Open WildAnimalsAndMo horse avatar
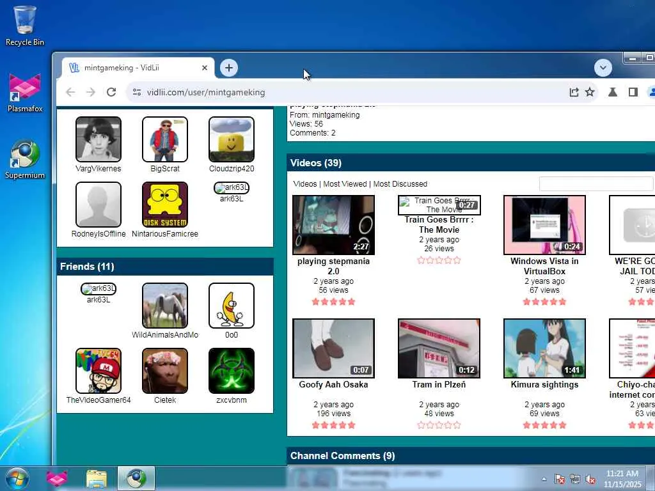The image size is (655, 491). point(164,306)
